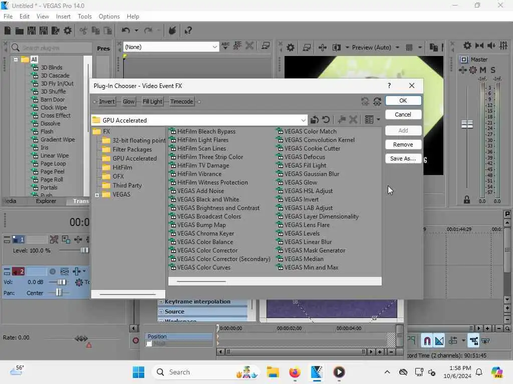
Task: Click the Split Screen View icon
Action: click(337, 47)
